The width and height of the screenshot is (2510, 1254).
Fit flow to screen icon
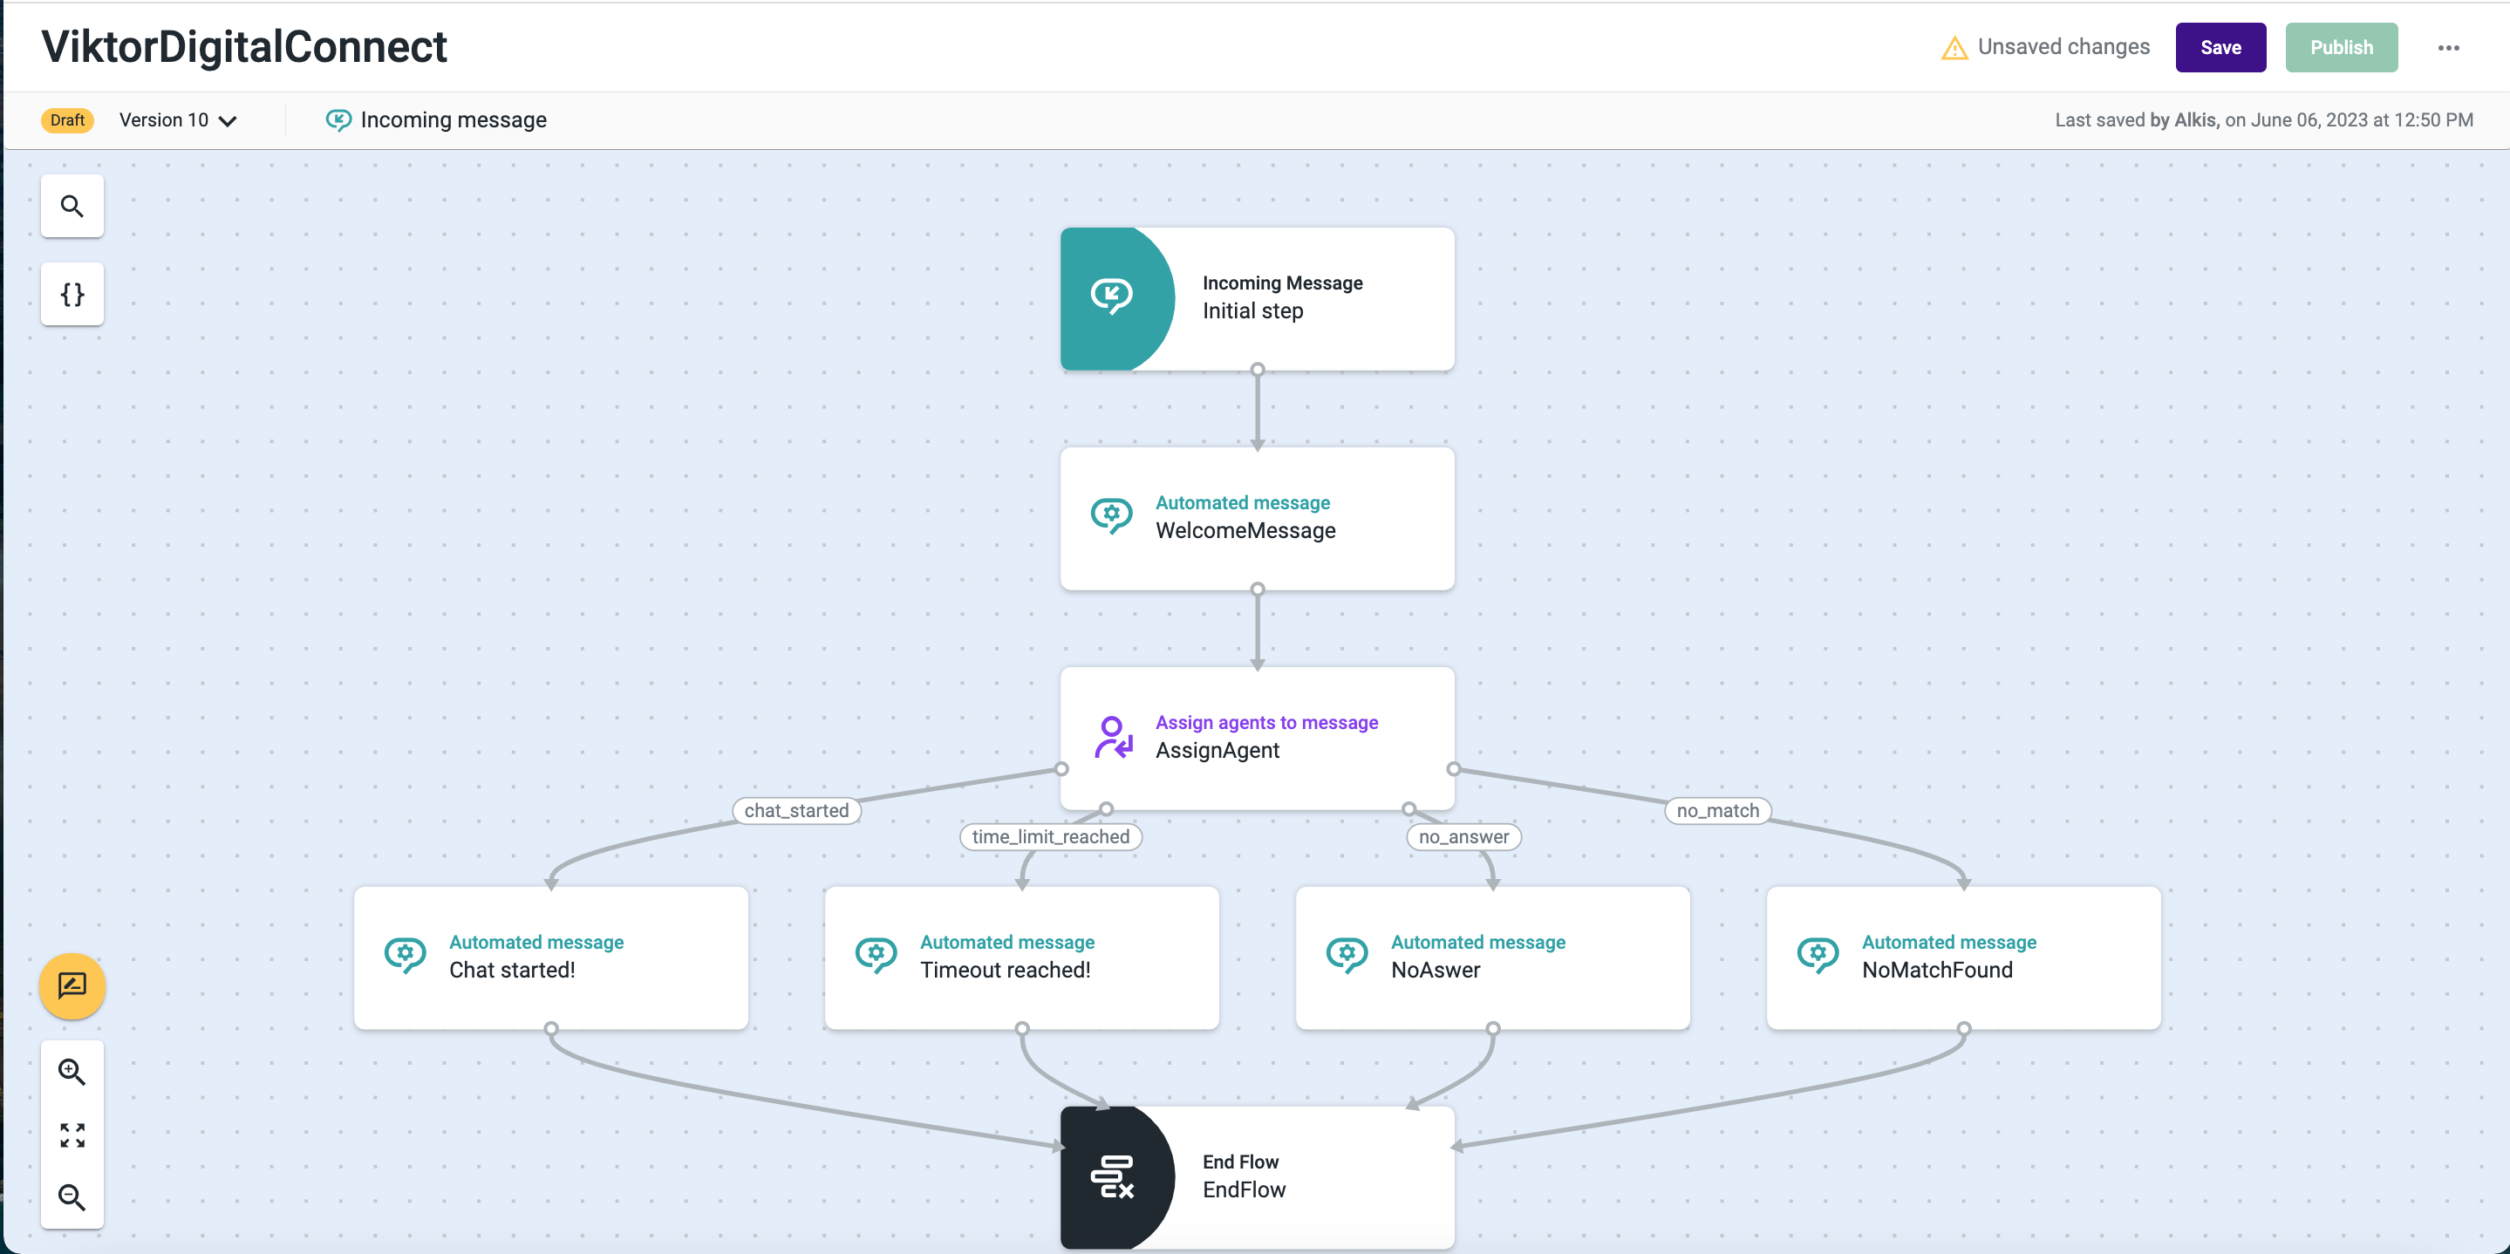coord(72,1135)
